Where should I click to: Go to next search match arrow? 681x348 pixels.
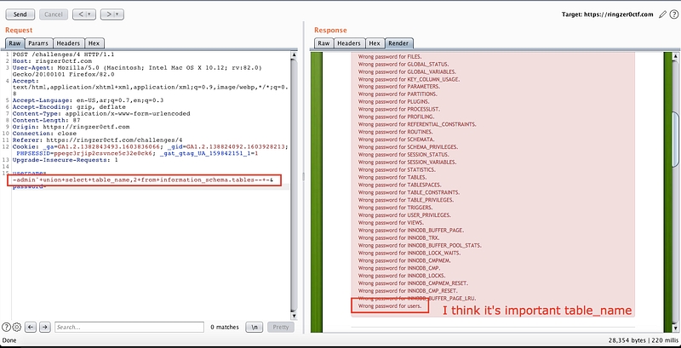(45, 327)
